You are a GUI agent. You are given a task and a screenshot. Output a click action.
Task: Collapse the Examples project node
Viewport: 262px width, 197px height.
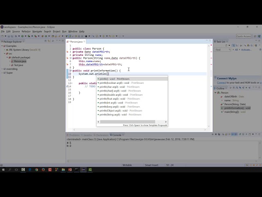coord(2,46)
